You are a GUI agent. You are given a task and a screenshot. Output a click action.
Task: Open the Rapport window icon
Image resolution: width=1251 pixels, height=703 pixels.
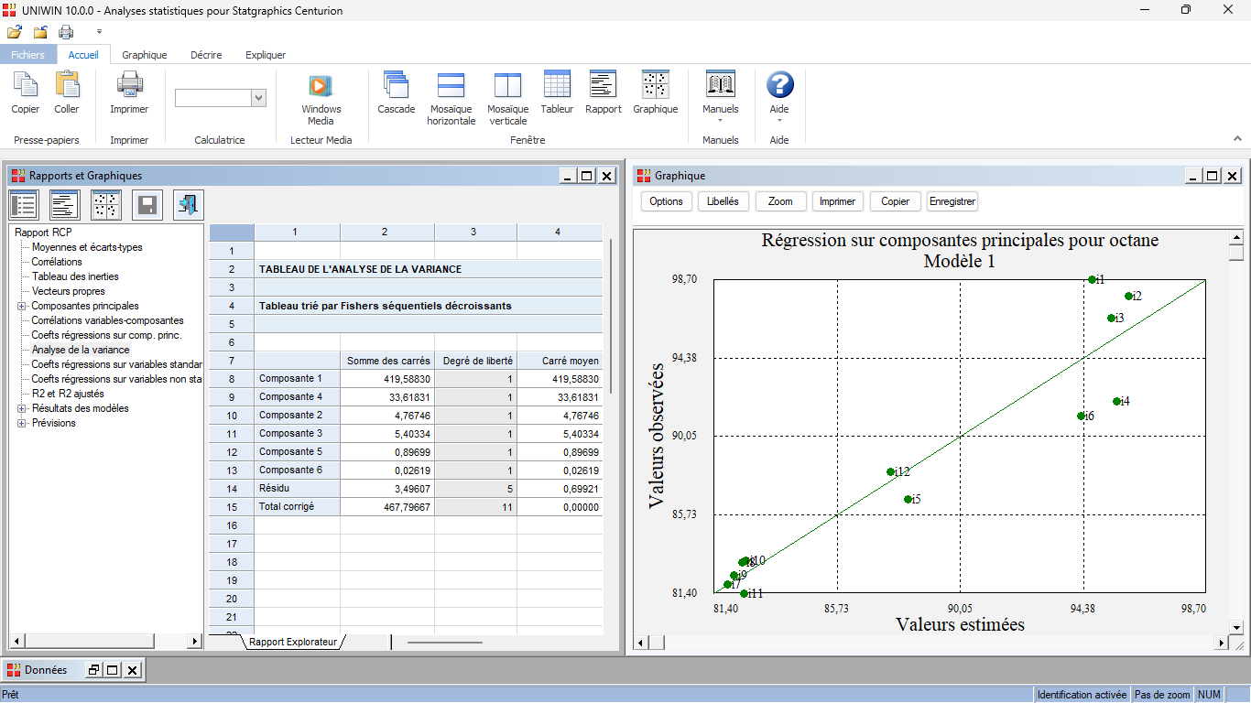(x=603, y=84)
